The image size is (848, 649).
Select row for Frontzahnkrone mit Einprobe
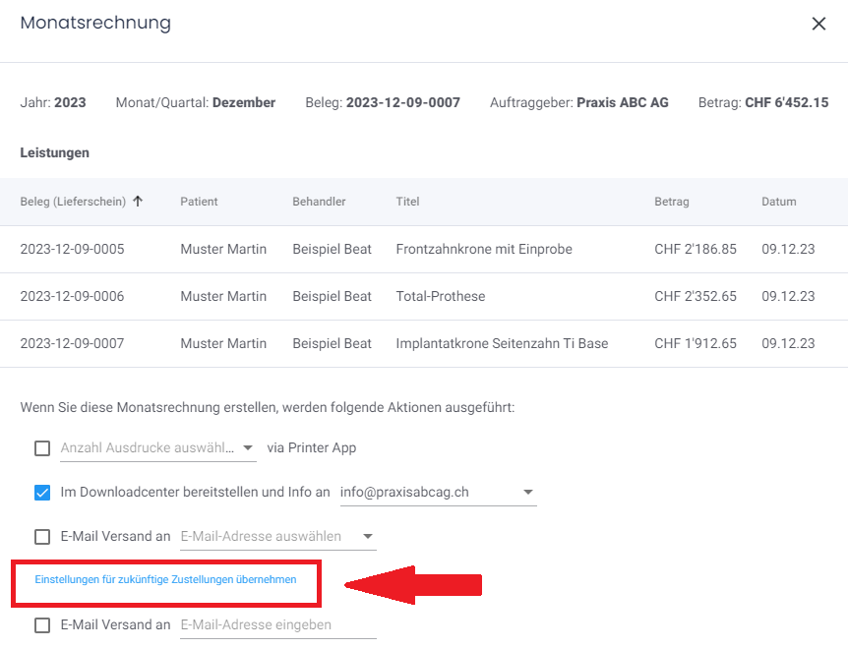[x=423, y=249]
